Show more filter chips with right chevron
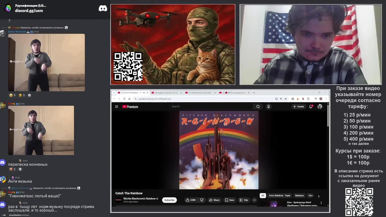 318,196
